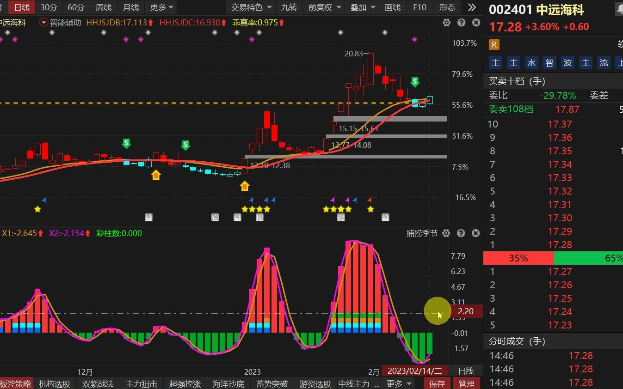Click the alert bell icon beside 中远海科
The height and width of the screenshot is (389, 623).
[620, 9]
